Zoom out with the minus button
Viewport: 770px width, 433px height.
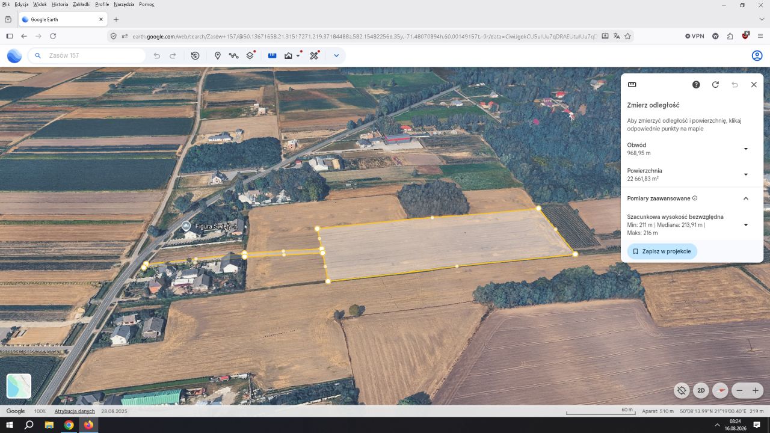[740, 390]
